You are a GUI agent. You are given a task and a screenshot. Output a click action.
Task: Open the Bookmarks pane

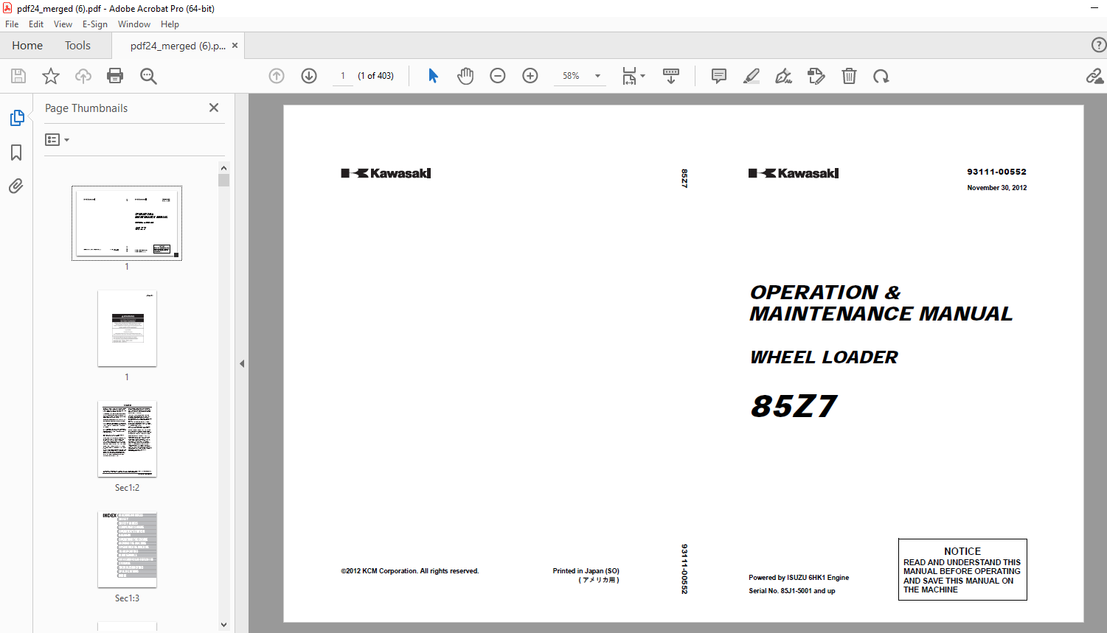(16, 153)
